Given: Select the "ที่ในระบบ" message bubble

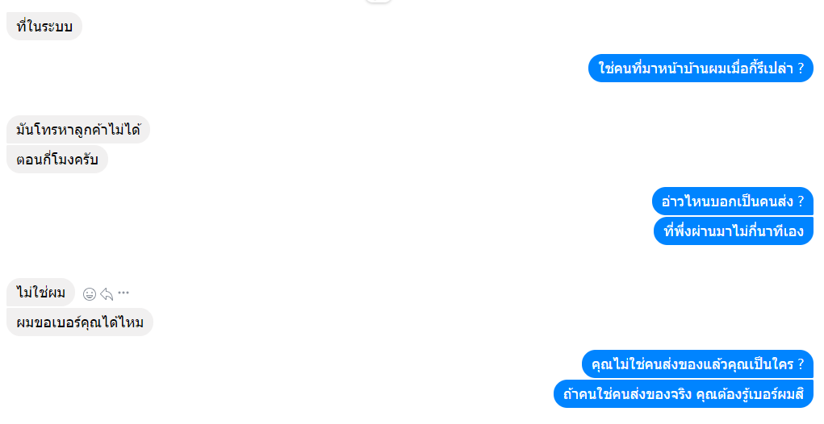Looking at the screenshot, I should [x=44, y=27].
